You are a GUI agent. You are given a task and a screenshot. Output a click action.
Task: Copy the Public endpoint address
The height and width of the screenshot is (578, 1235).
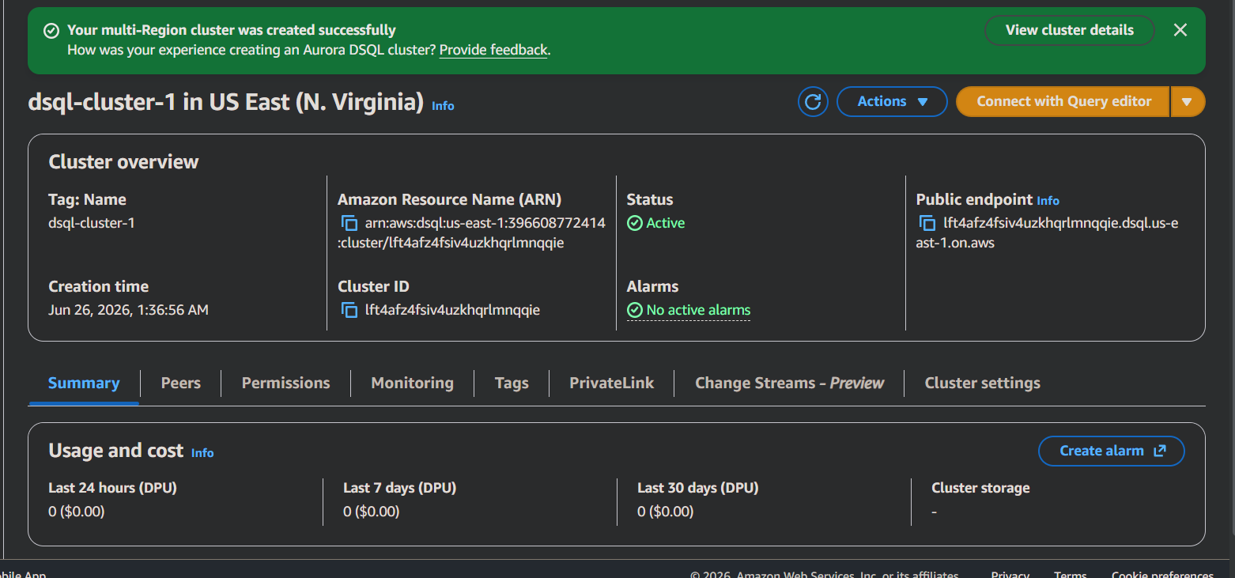click(x=927, y=223)
